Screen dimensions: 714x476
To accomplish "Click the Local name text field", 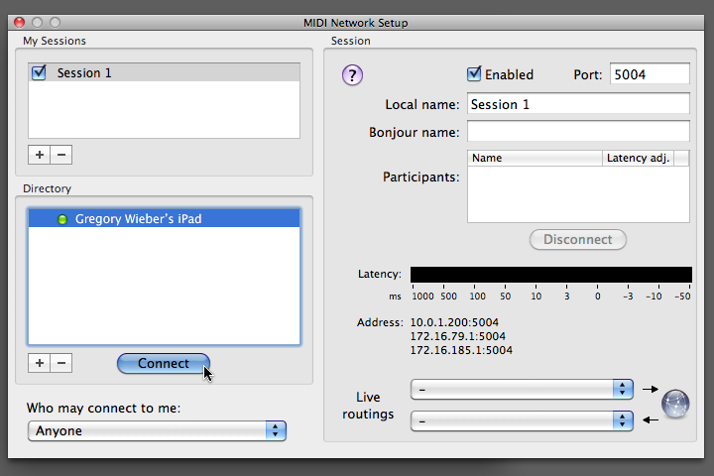I will pos(577,104).
